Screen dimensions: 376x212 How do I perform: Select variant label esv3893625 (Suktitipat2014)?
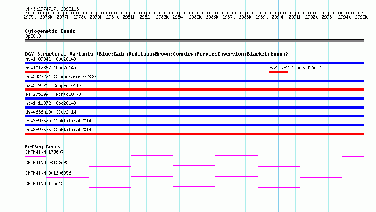[x=60, y=121]
